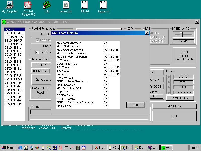The height and width of the screenshot is (151, 201).
Task: Click the Read LOCKS button
Action: tap(180, 98)
